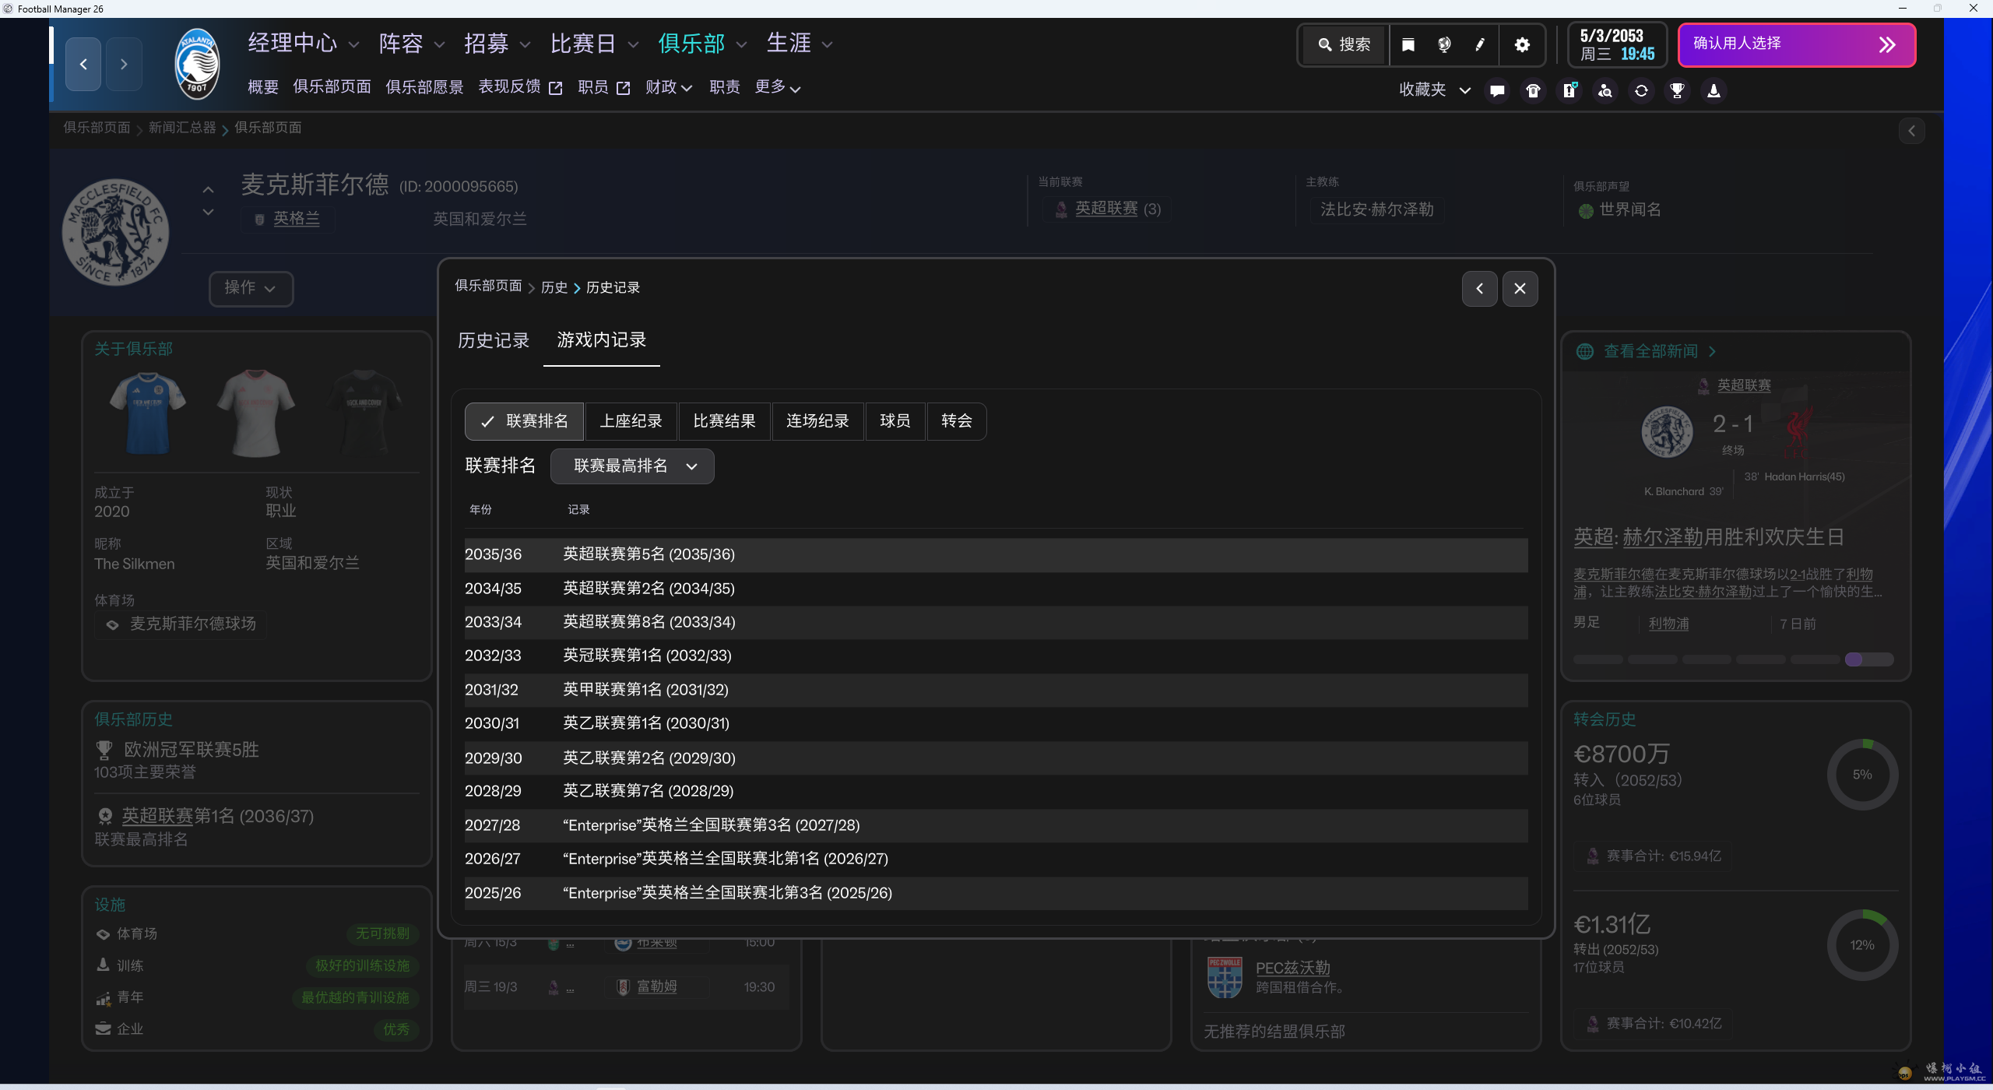1993x1090 pixels.
Task: Click the news pagination progress dots
Action: 1733,659
